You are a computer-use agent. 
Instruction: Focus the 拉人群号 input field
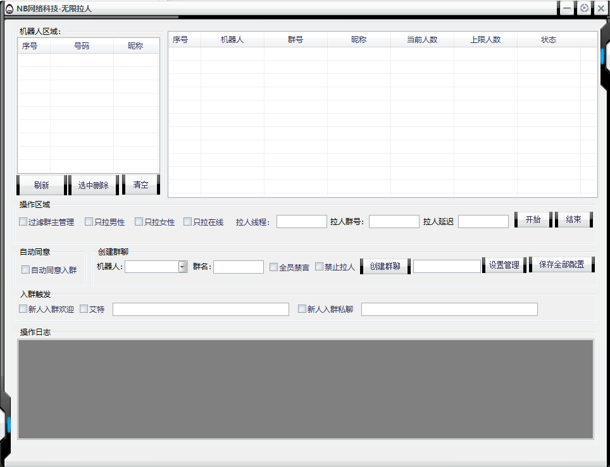pos(394,221)
